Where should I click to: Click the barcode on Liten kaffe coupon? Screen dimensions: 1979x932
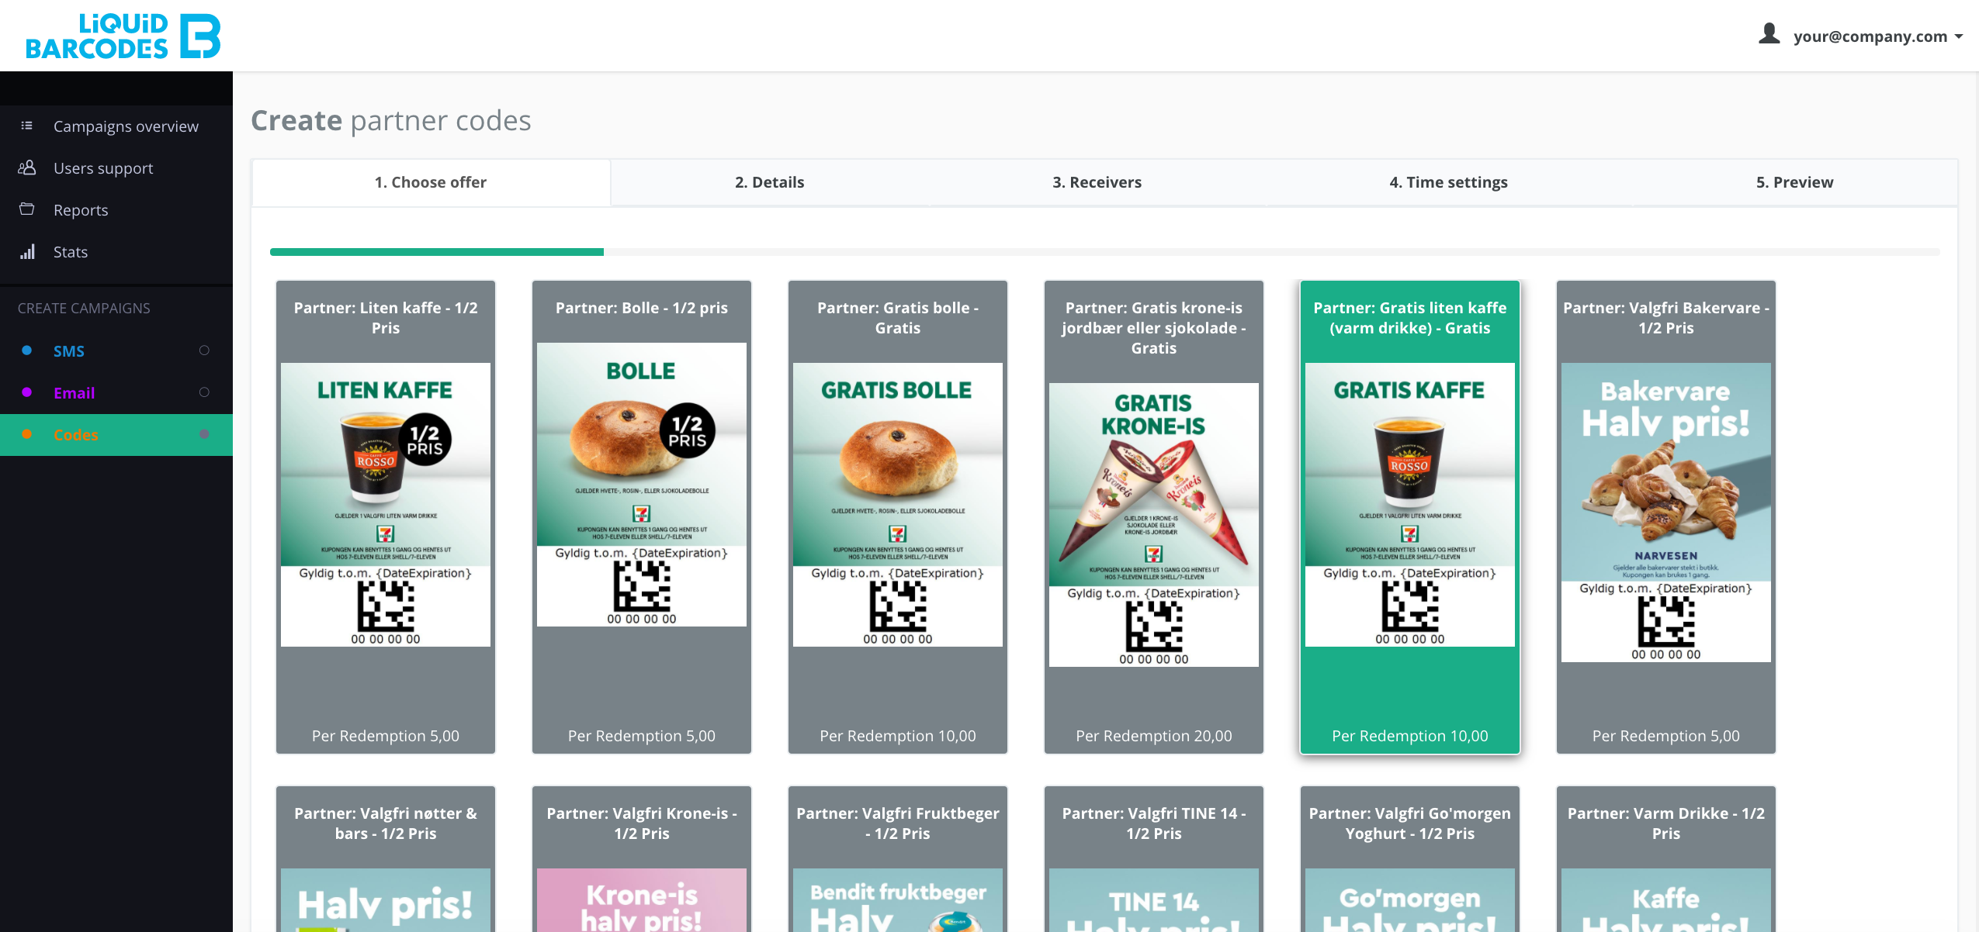point(386,606)
